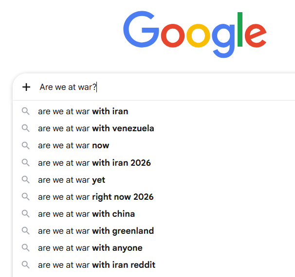Select 'are we at war right now 2026'

[96, 197]
